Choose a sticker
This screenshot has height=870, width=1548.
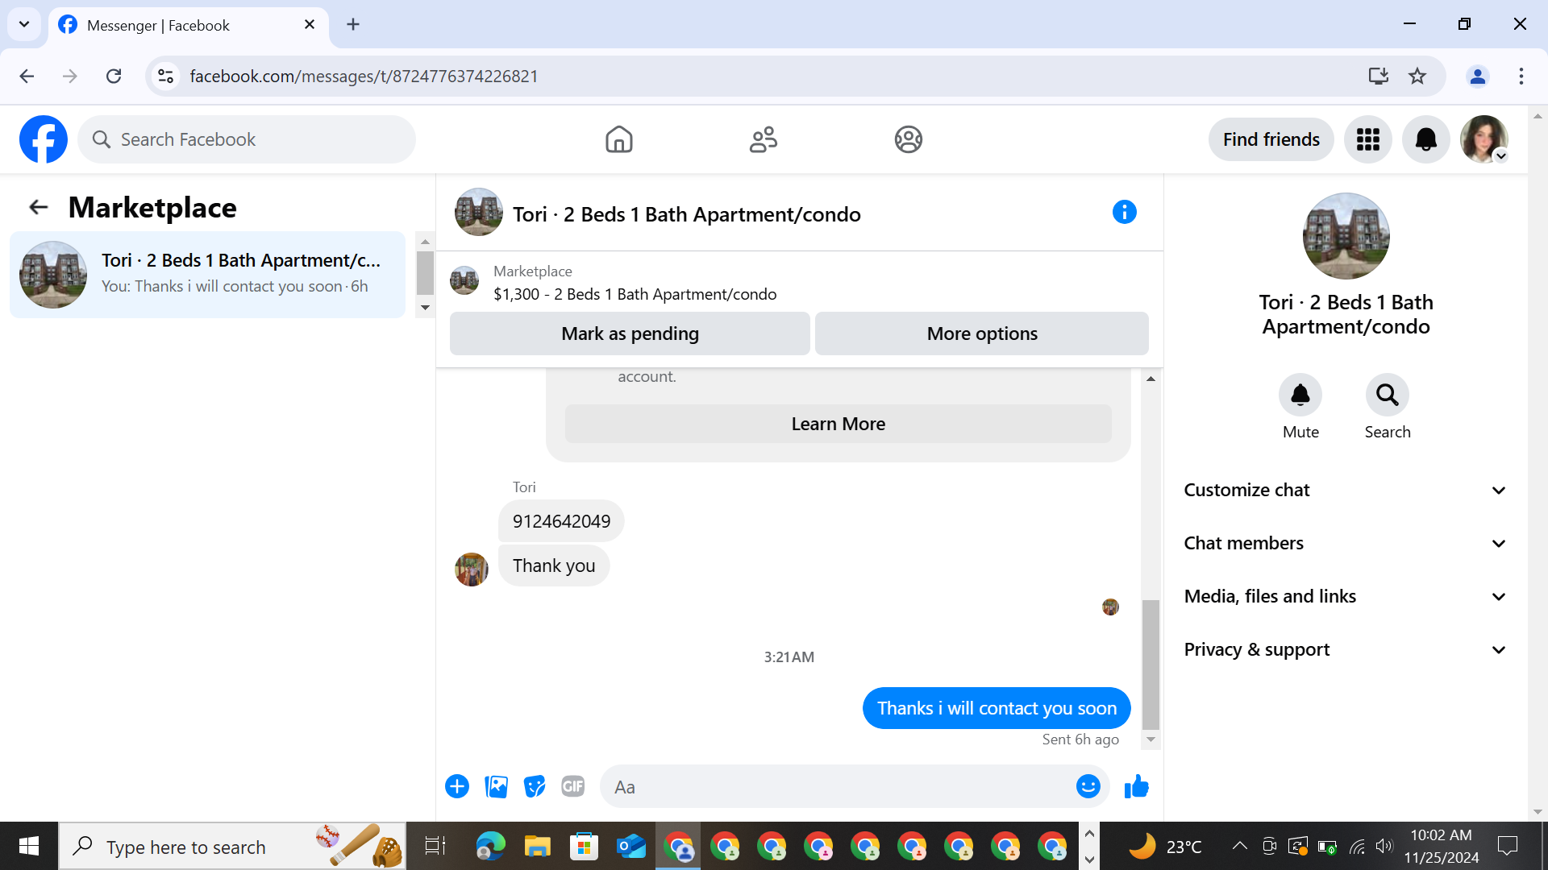tap(535, 786)
